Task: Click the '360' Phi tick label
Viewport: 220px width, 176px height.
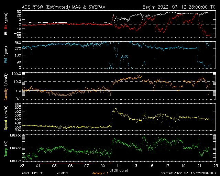Action: pos(18,43)
